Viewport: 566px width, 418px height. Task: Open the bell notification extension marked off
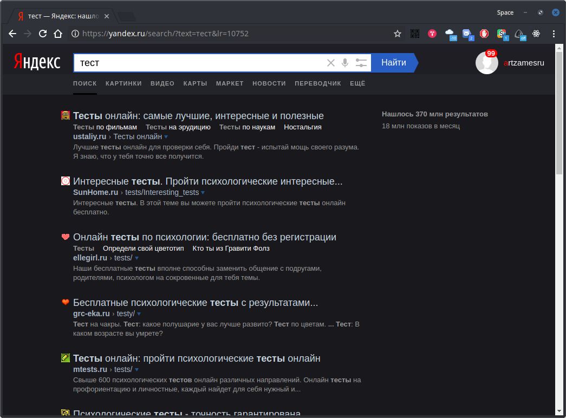tap(520, 34)
